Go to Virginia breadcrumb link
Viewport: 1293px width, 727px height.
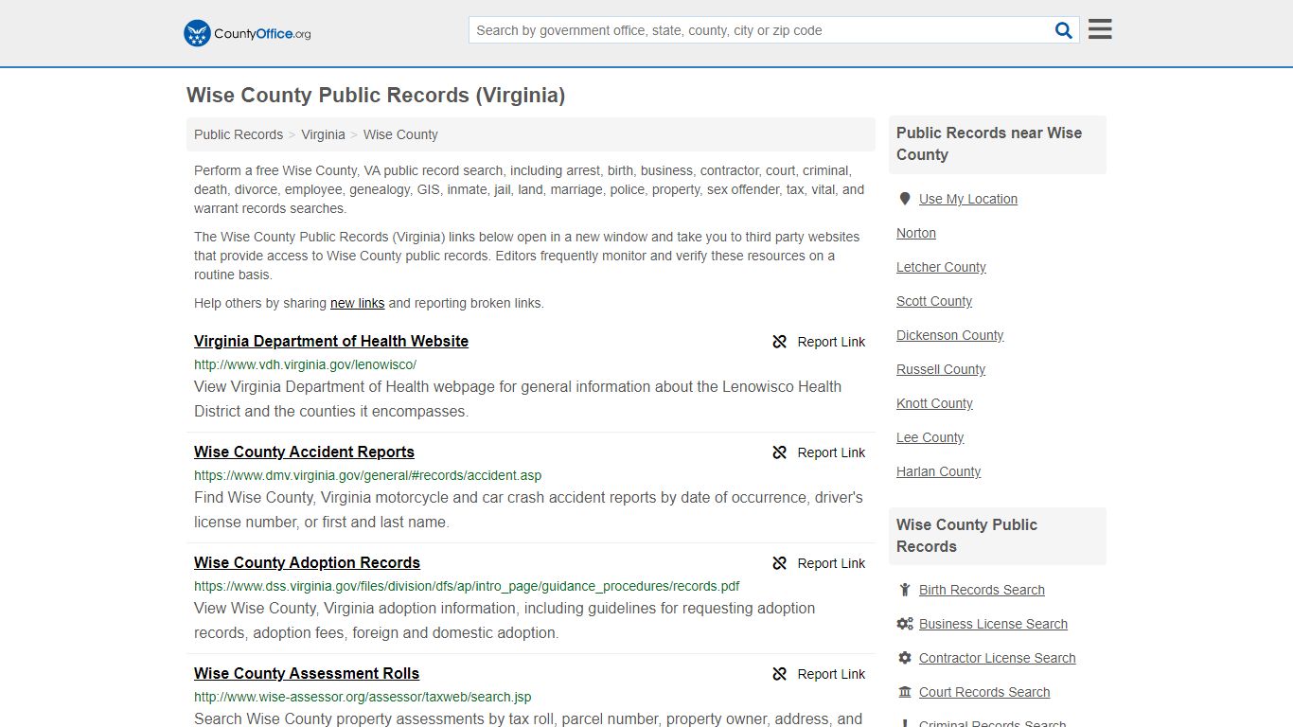(323, 134)
